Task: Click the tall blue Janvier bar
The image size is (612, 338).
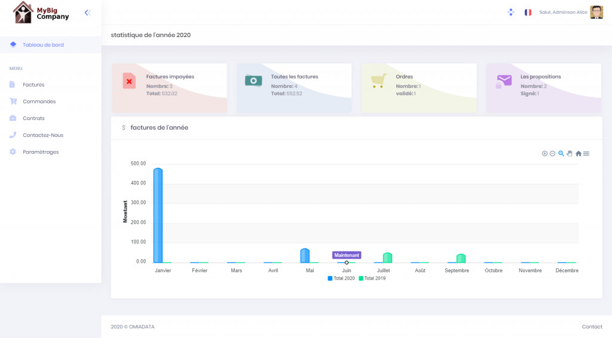Action: (x=158, y=215)
